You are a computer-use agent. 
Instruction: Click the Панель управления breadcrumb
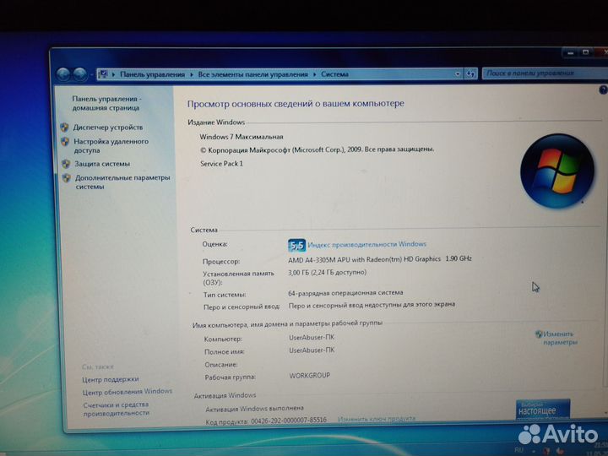pyautogui.click(x=152, y=74)
